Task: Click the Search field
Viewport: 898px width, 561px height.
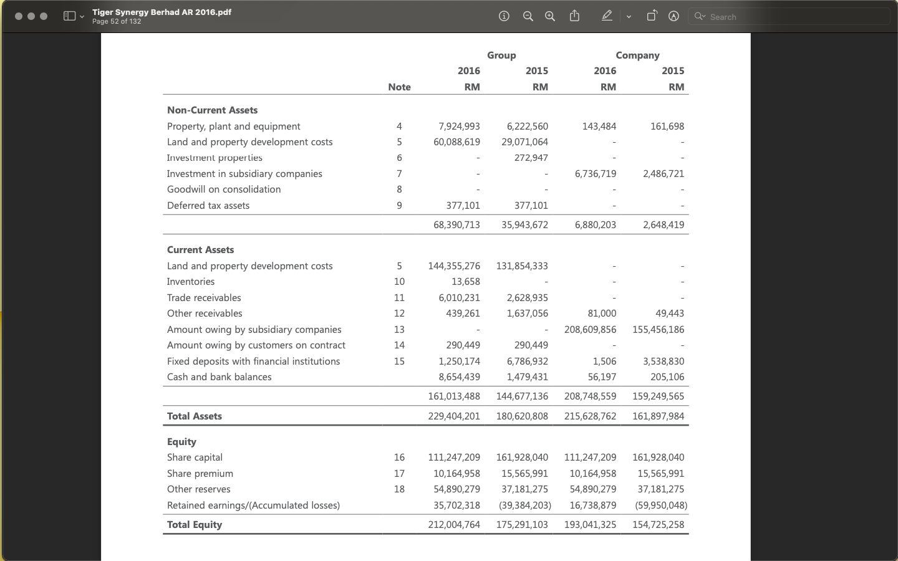Action: [x=789, y=17]
